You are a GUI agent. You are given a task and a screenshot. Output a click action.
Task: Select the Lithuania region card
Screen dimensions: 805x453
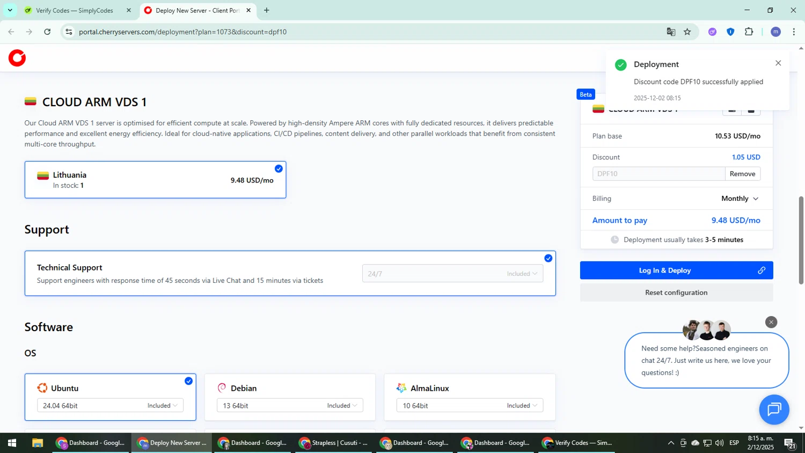[x=155, y=180]
